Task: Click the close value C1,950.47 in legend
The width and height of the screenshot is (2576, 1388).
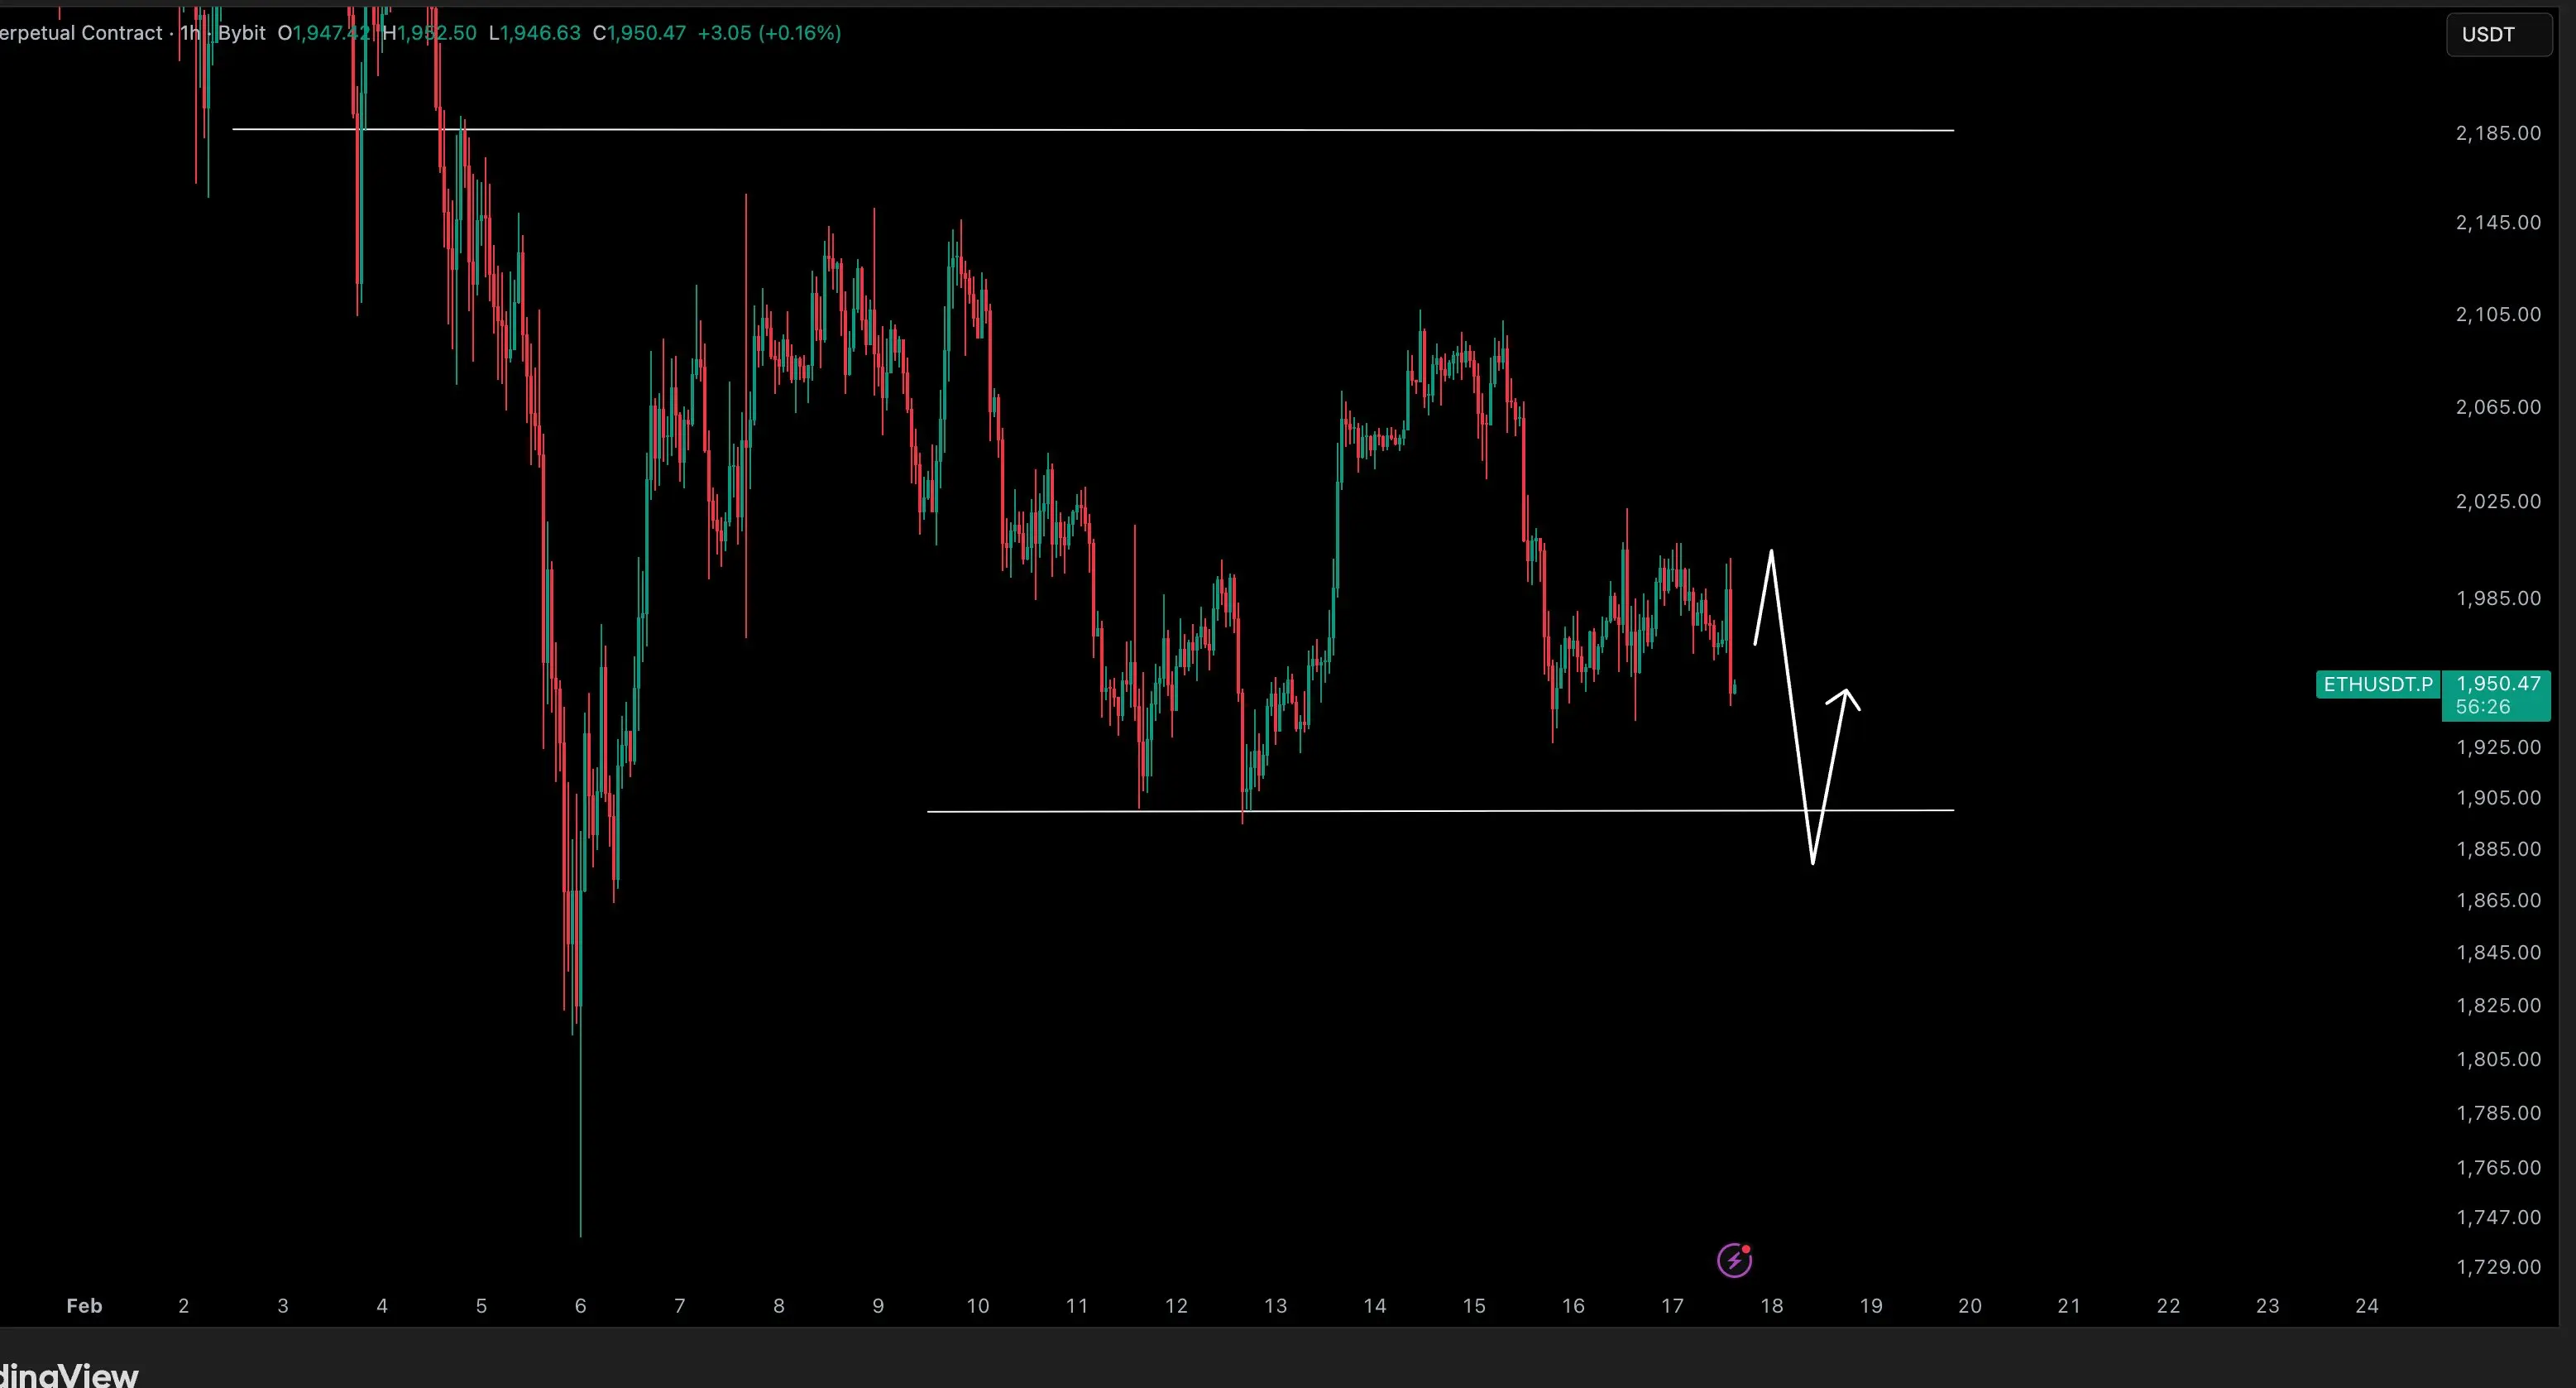Action: 639,33
